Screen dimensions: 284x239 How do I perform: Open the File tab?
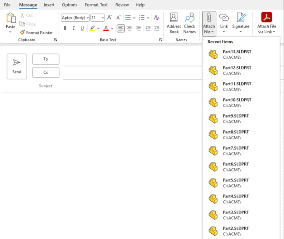coord(7,5)
